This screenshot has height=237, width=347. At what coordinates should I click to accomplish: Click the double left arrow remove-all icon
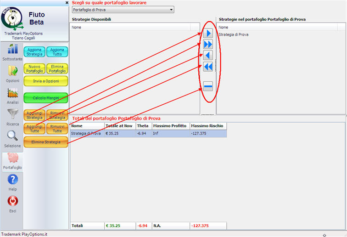(x=208, y=67)
